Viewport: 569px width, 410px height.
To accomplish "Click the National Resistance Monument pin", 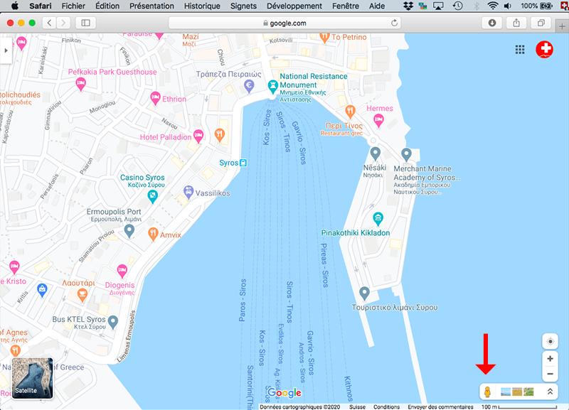I will (x=272, y=86).
